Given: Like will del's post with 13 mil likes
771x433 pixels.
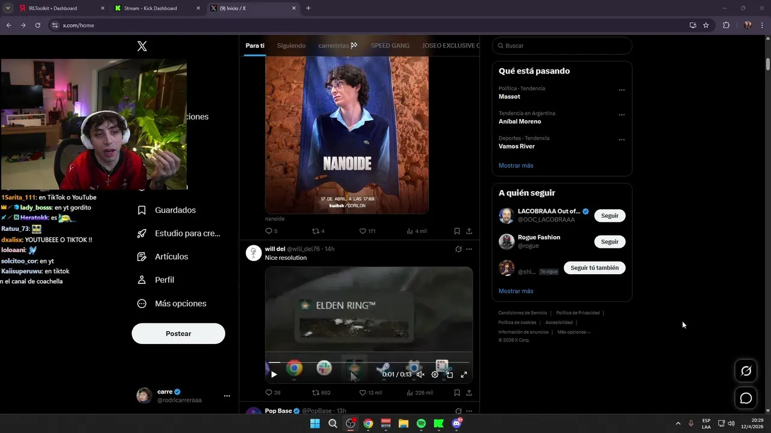Looking at the screenshot, I should click(370, 393).
